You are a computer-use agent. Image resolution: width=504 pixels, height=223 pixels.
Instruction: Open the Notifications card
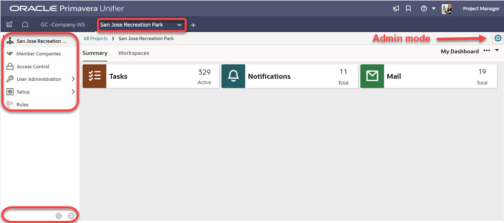[x=290, y=76]
